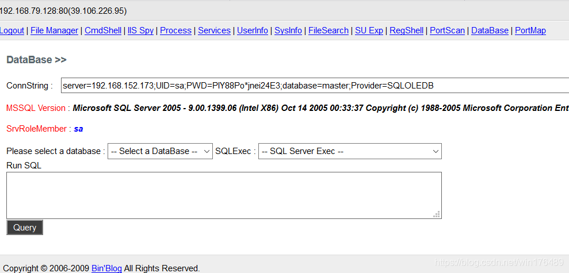
Task: Open the DataBase link
Action: point(490,30)
